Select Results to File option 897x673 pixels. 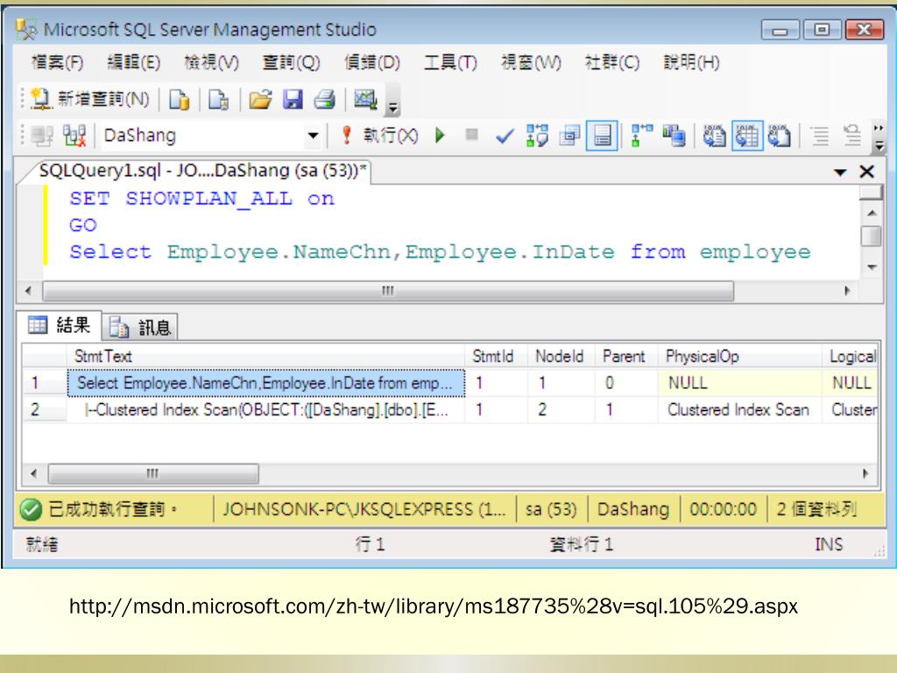pyautogui.click(x=779, y=136)
